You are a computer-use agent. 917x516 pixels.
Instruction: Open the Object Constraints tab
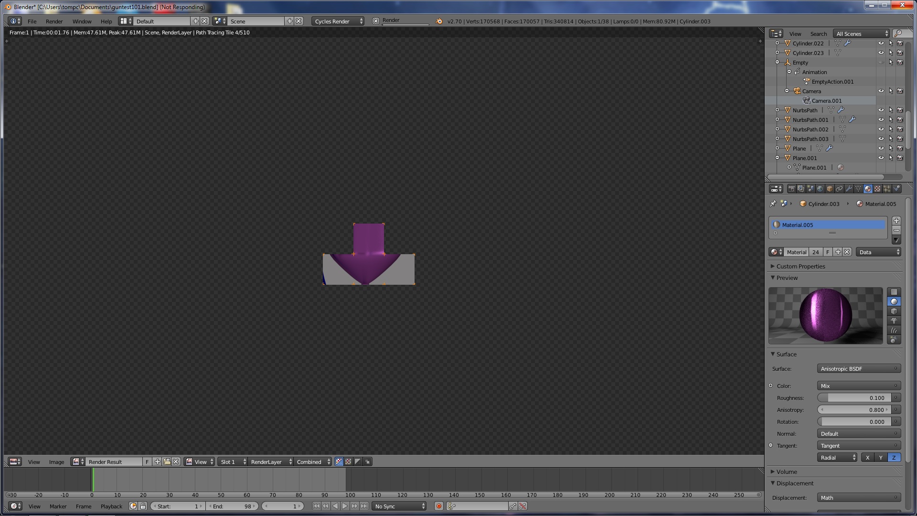pos(839,189)
